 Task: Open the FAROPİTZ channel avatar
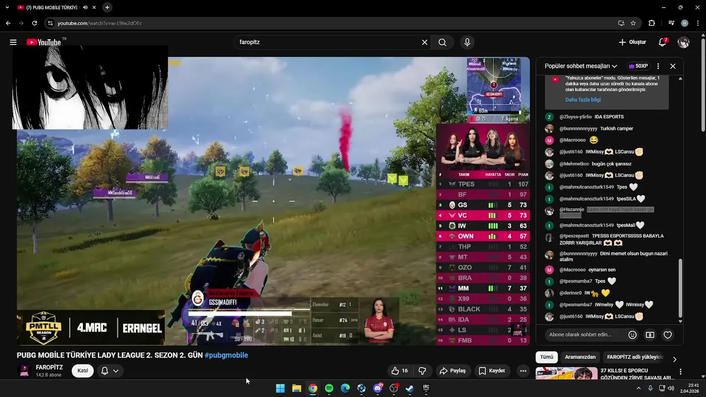(x=24, y=371)
